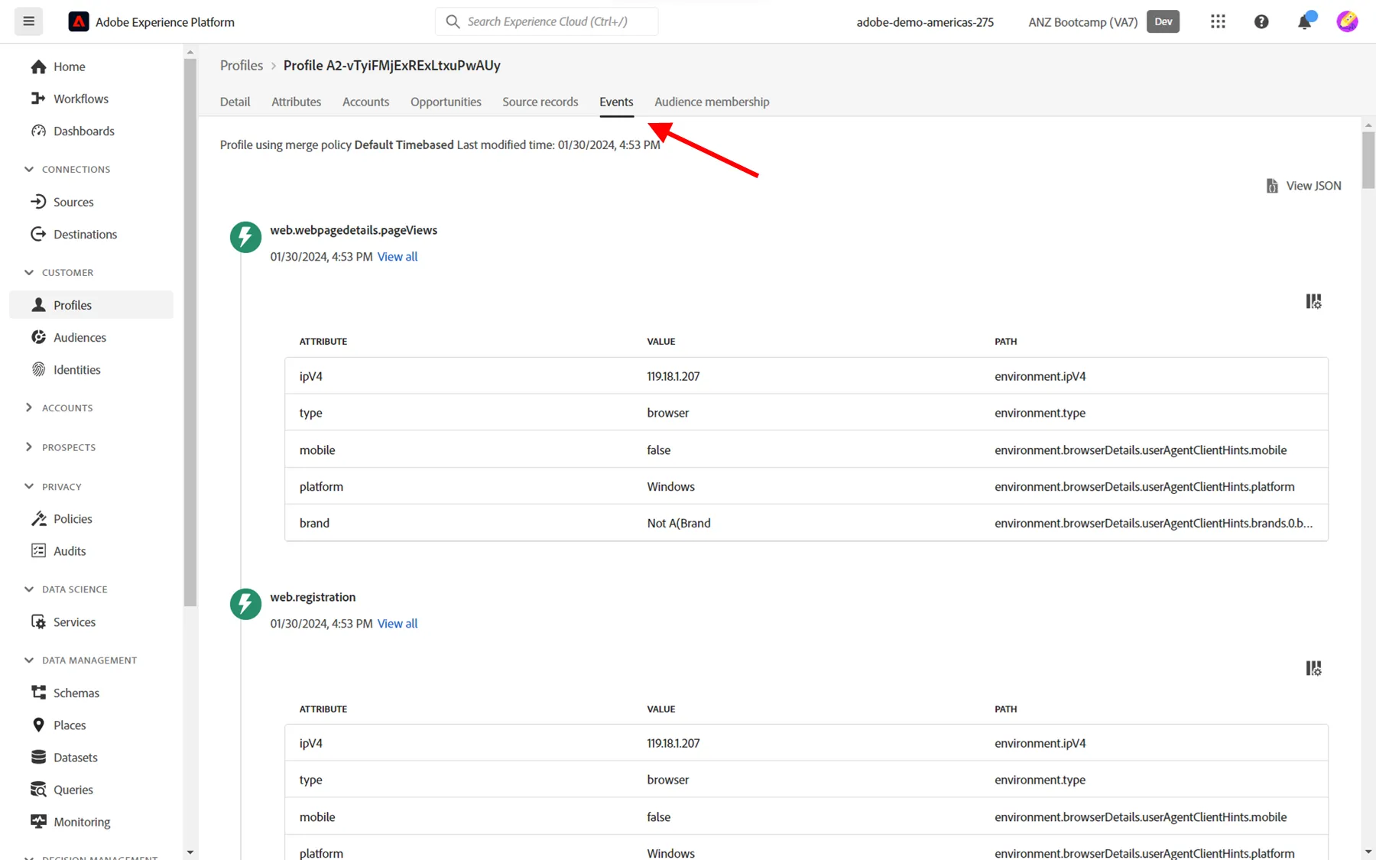Click Profiles breadcrumb link

pos(242,65)
